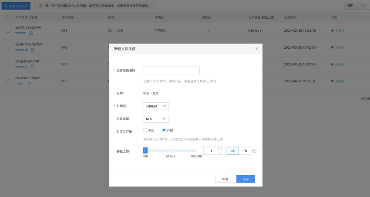Decrease capacity value with down stepper arrow
Image resolution: width=370 pixels, height=197 pixels.
coord(221,153)
